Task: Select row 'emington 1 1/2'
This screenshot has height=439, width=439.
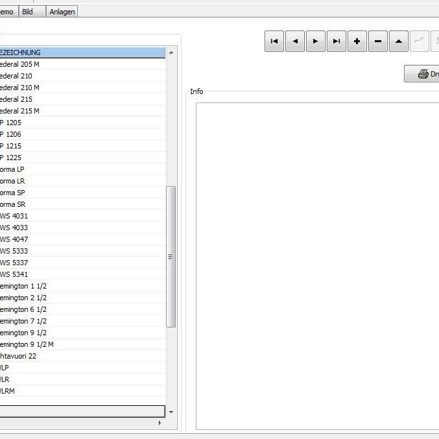Action: coord(82,286)
